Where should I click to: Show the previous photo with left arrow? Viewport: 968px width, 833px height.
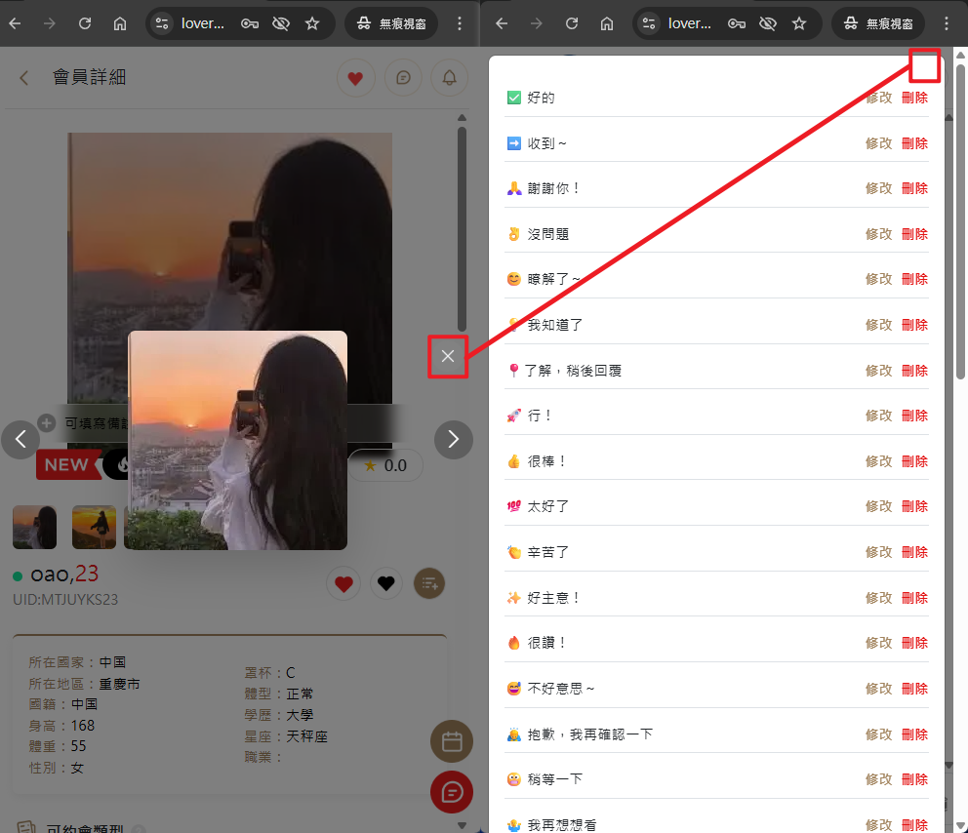point(20,439)
